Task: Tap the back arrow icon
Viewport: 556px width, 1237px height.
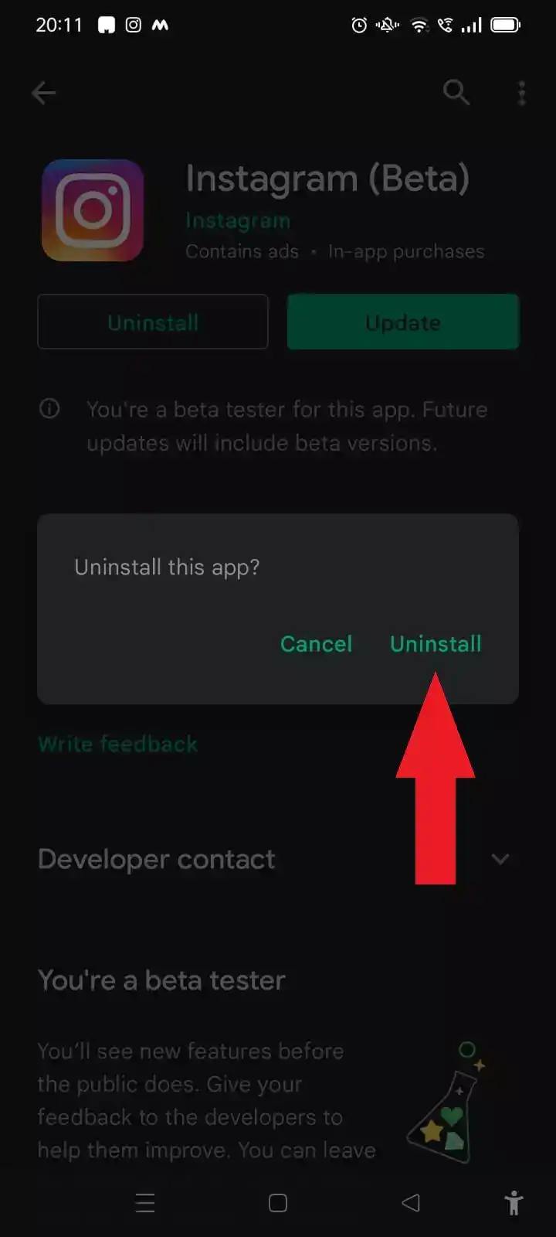Action: pos(43,94)
